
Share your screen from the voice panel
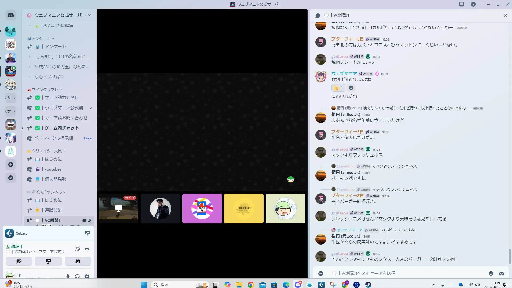click(x=48, y=261)
